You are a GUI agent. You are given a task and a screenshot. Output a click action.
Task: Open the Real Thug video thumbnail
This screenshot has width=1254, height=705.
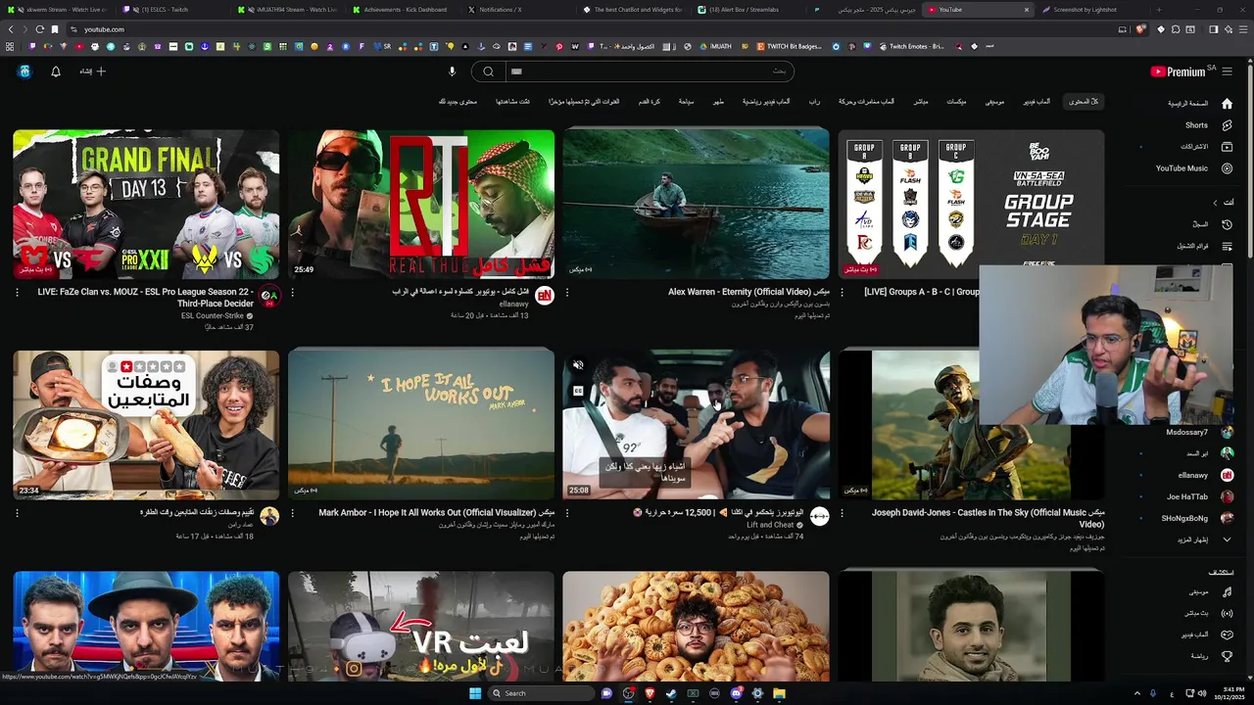click(421, 205)
